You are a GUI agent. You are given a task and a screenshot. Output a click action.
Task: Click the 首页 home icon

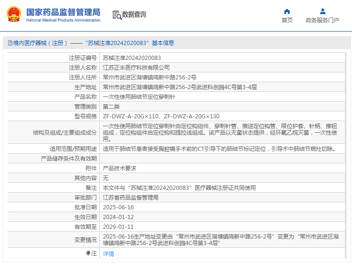pos(287,11)
